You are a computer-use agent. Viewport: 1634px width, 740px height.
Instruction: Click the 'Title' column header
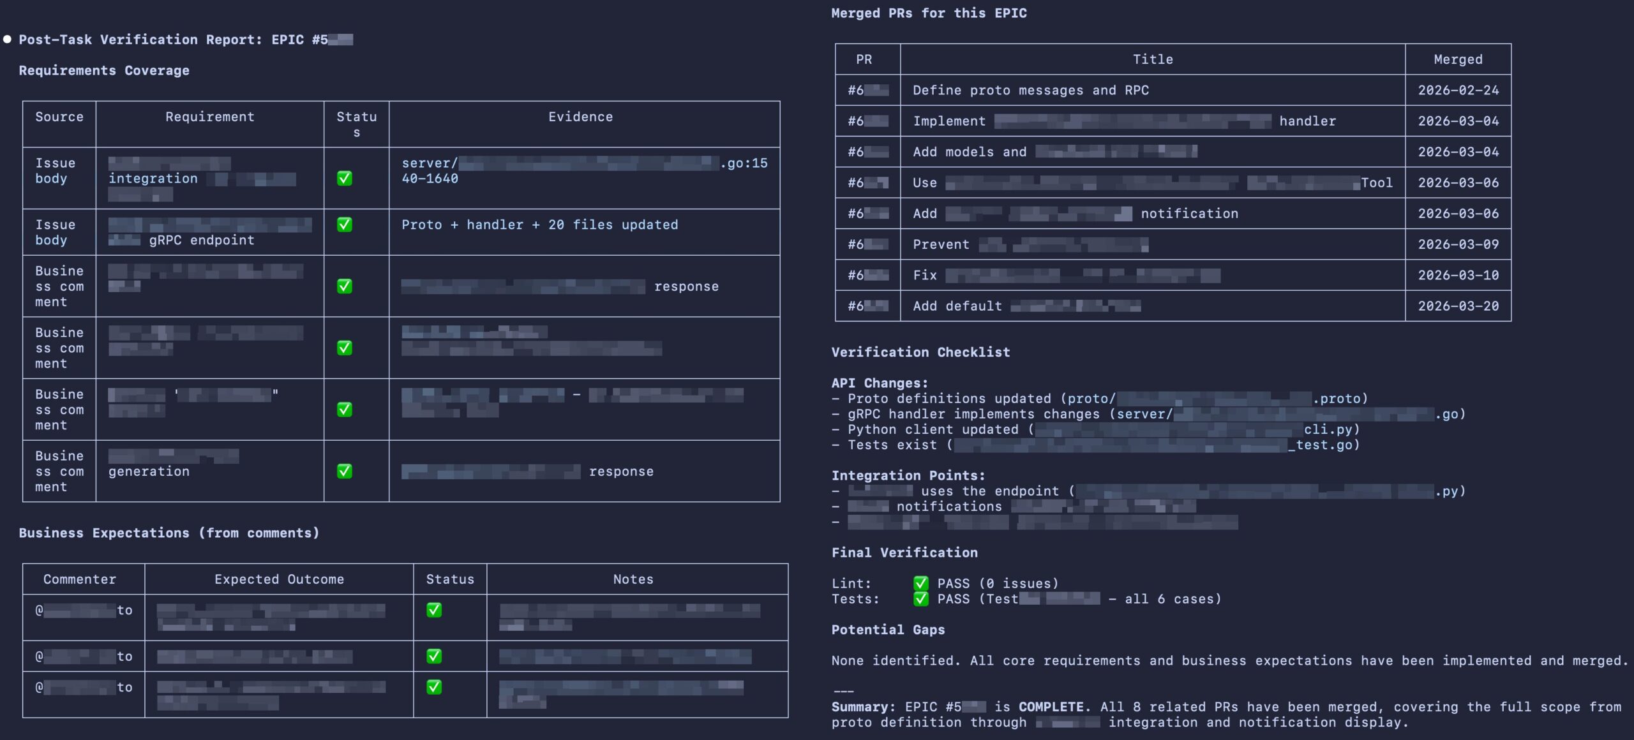pyautogui.click(x=1153, y=59)
